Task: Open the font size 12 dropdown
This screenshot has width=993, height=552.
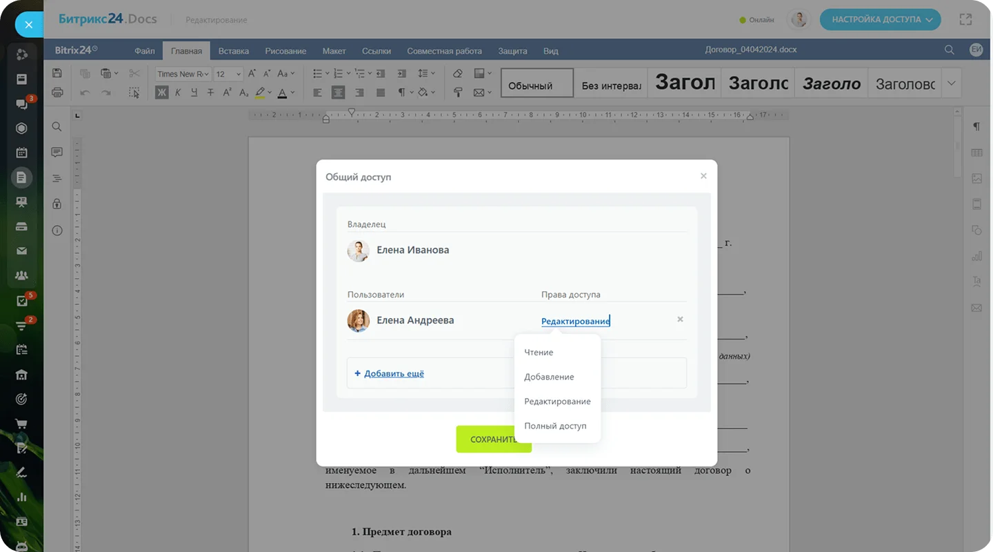Action: 228,74
